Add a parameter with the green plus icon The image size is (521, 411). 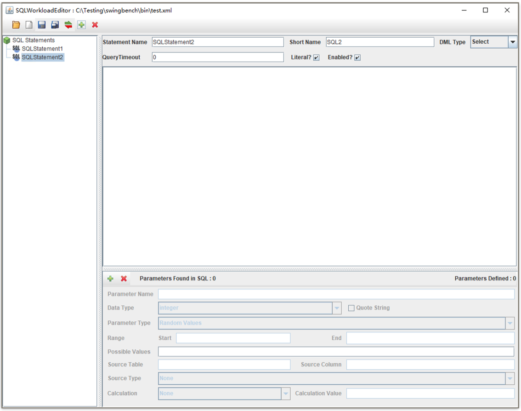pyautogui.click(x=110, y=279)
